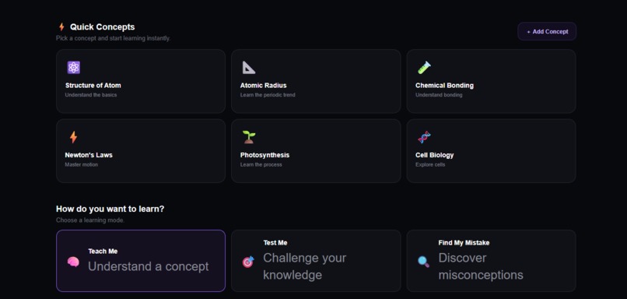Click the 'Master motion' subtitle
The height and width of the screenshot is (299, 627).
[x=81, y=164]
